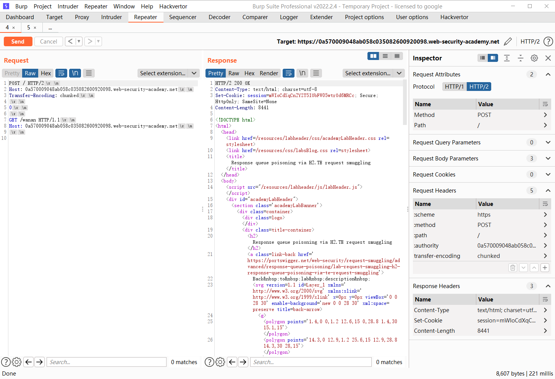Switch request view to Hex

pyautogui.click(x=46, y=73)
